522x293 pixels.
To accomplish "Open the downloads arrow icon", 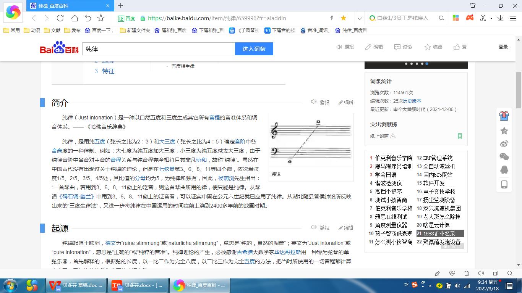I will (x=500, y=18).
